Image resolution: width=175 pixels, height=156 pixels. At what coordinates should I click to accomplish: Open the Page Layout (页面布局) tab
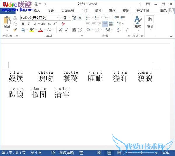pos(67,11)
